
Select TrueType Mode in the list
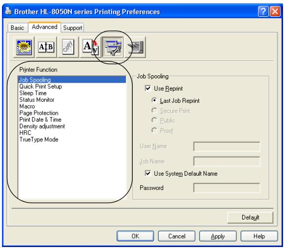coord(72,139)
